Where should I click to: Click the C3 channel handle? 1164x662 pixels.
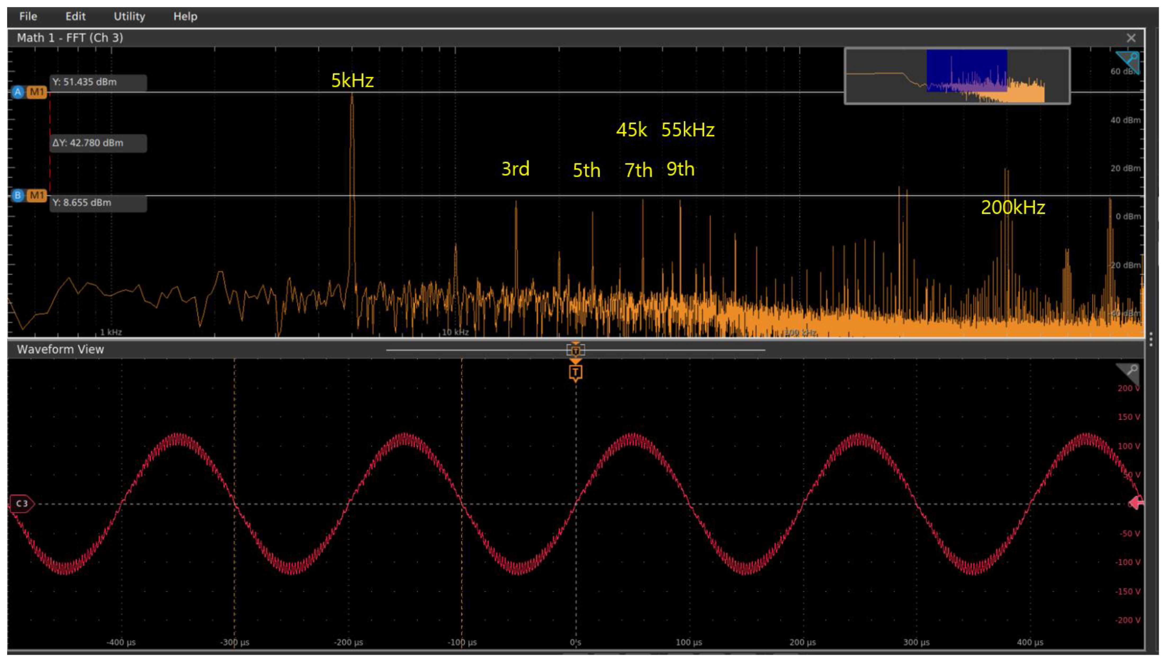point(21,503)
